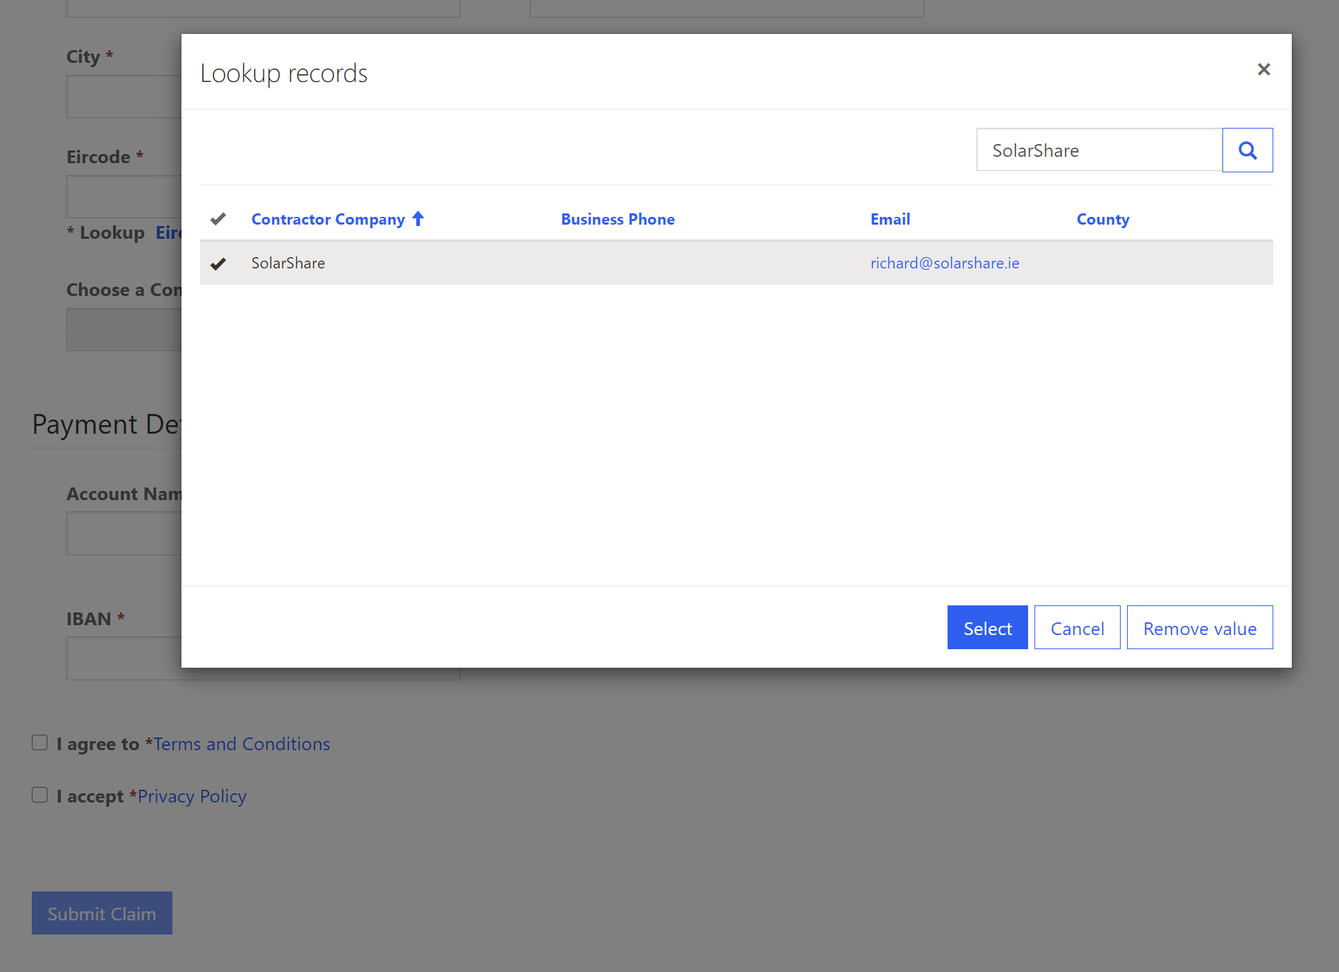Screen dimensions: 1339x972
Task: Click the Remove value button
Action: pos(1199,628)
